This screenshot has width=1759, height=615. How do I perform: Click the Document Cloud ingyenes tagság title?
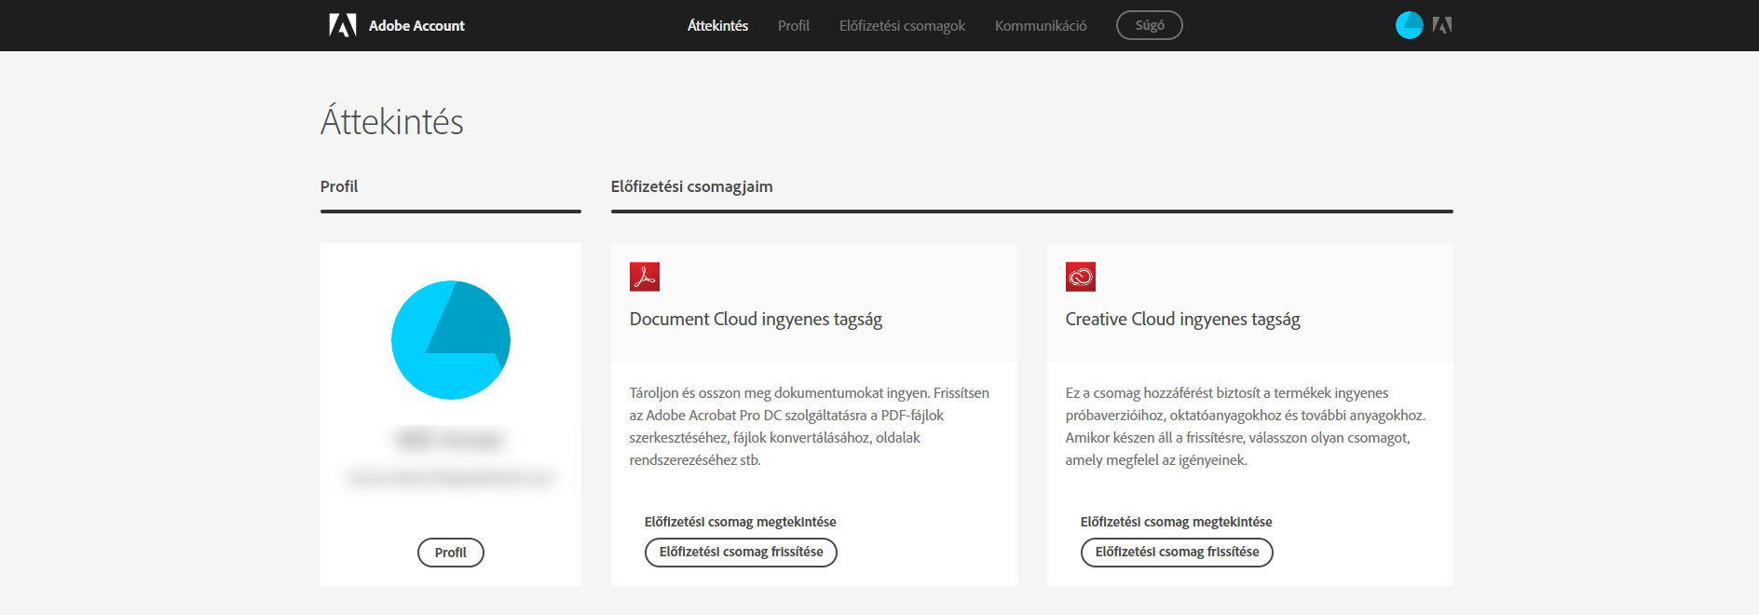(x=756, y=320)
